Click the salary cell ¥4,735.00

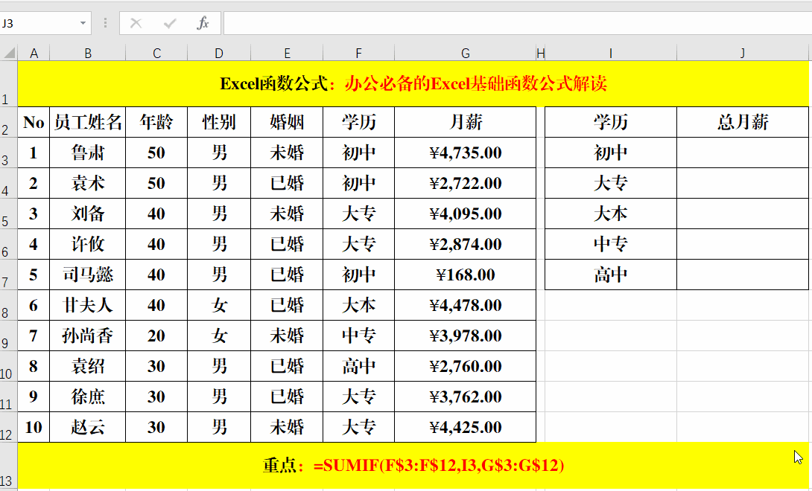pyautogui.click(x=465, y=153)
